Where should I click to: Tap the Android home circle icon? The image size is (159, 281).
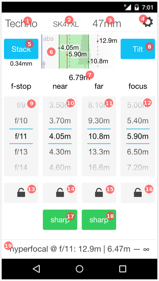tap(79, 269)
